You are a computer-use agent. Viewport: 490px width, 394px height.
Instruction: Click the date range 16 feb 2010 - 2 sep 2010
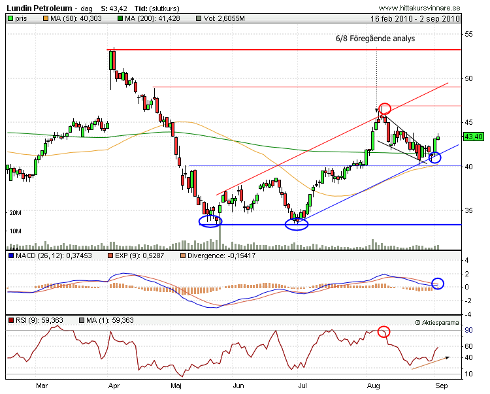pos(415,19)
